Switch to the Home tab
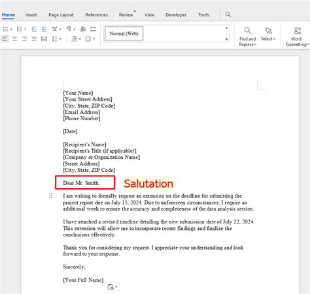310x294 pixels. 9,15
